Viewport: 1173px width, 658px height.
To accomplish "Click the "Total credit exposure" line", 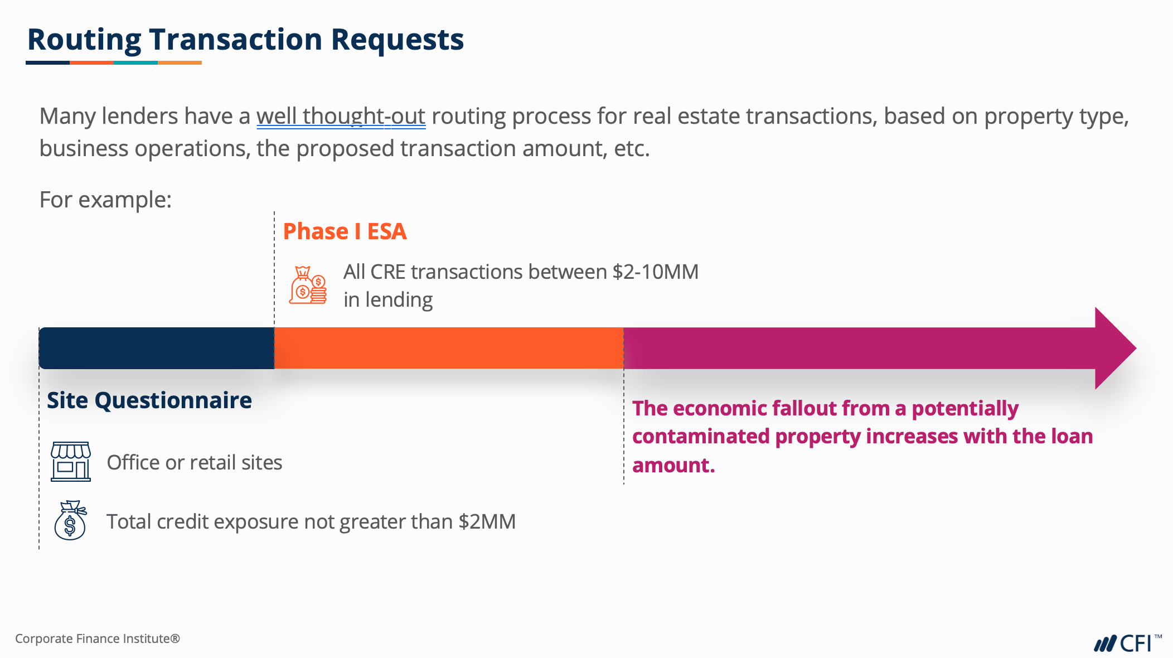I will tap(311, 521).
